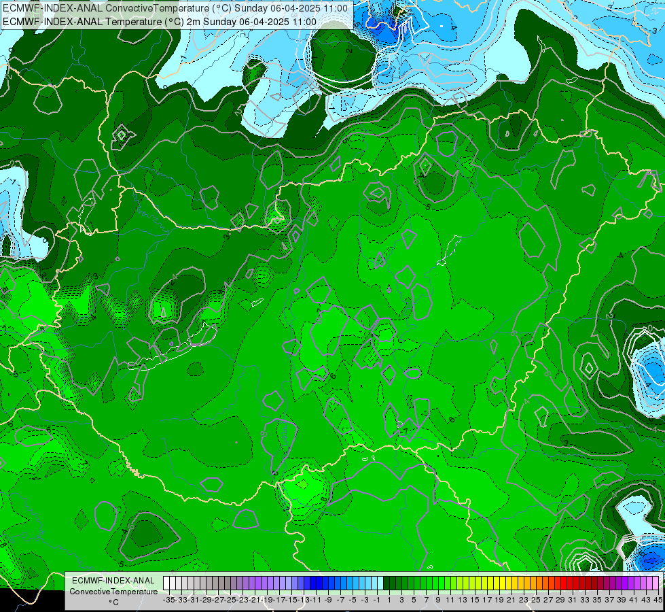Click the '21' label on the color scale
The image size is (665, 612).
coord(511,600)
